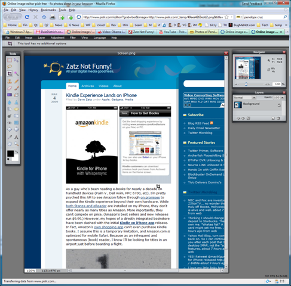
Task: Select the Red Eye reduction tool
Action: (10, 123)
